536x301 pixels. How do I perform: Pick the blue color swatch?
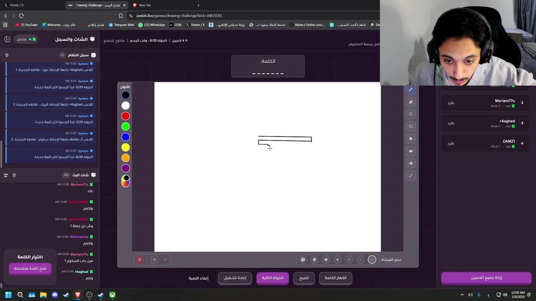click(126, 137)
